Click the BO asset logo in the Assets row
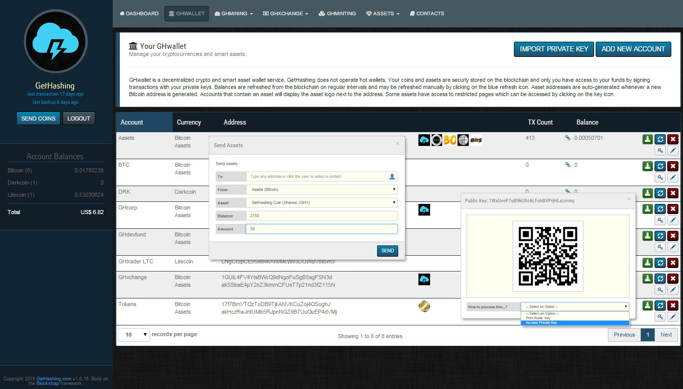Image resolution: width=683 pixels, height=389 pixels. [450, 140]
